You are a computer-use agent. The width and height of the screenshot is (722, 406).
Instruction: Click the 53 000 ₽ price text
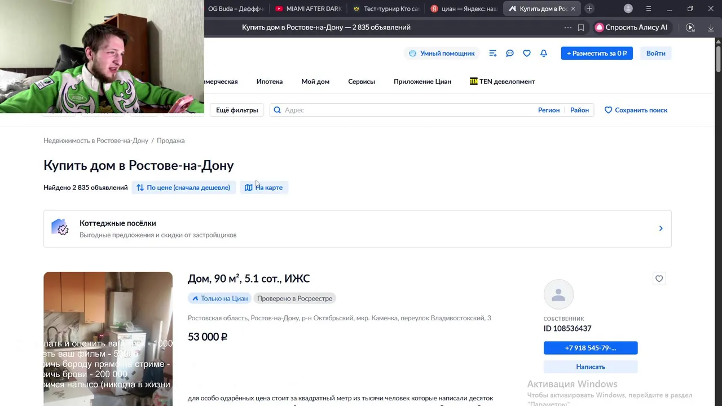(208, 337)
